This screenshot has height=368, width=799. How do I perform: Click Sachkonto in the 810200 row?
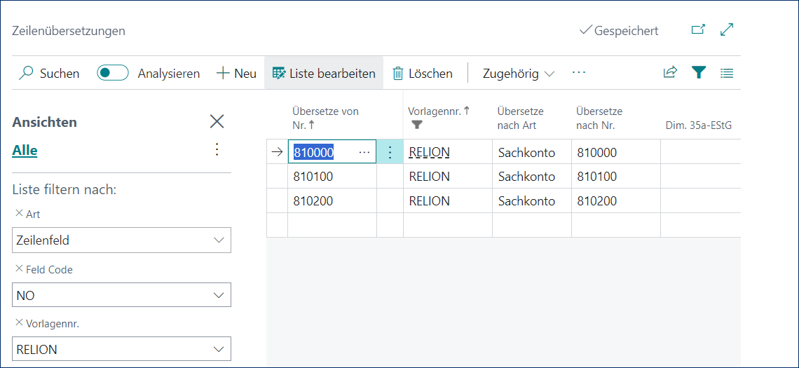(x=526, y=200)
